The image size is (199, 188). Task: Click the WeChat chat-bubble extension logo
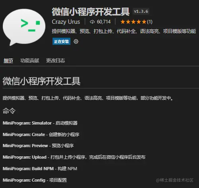click(24, 27)
